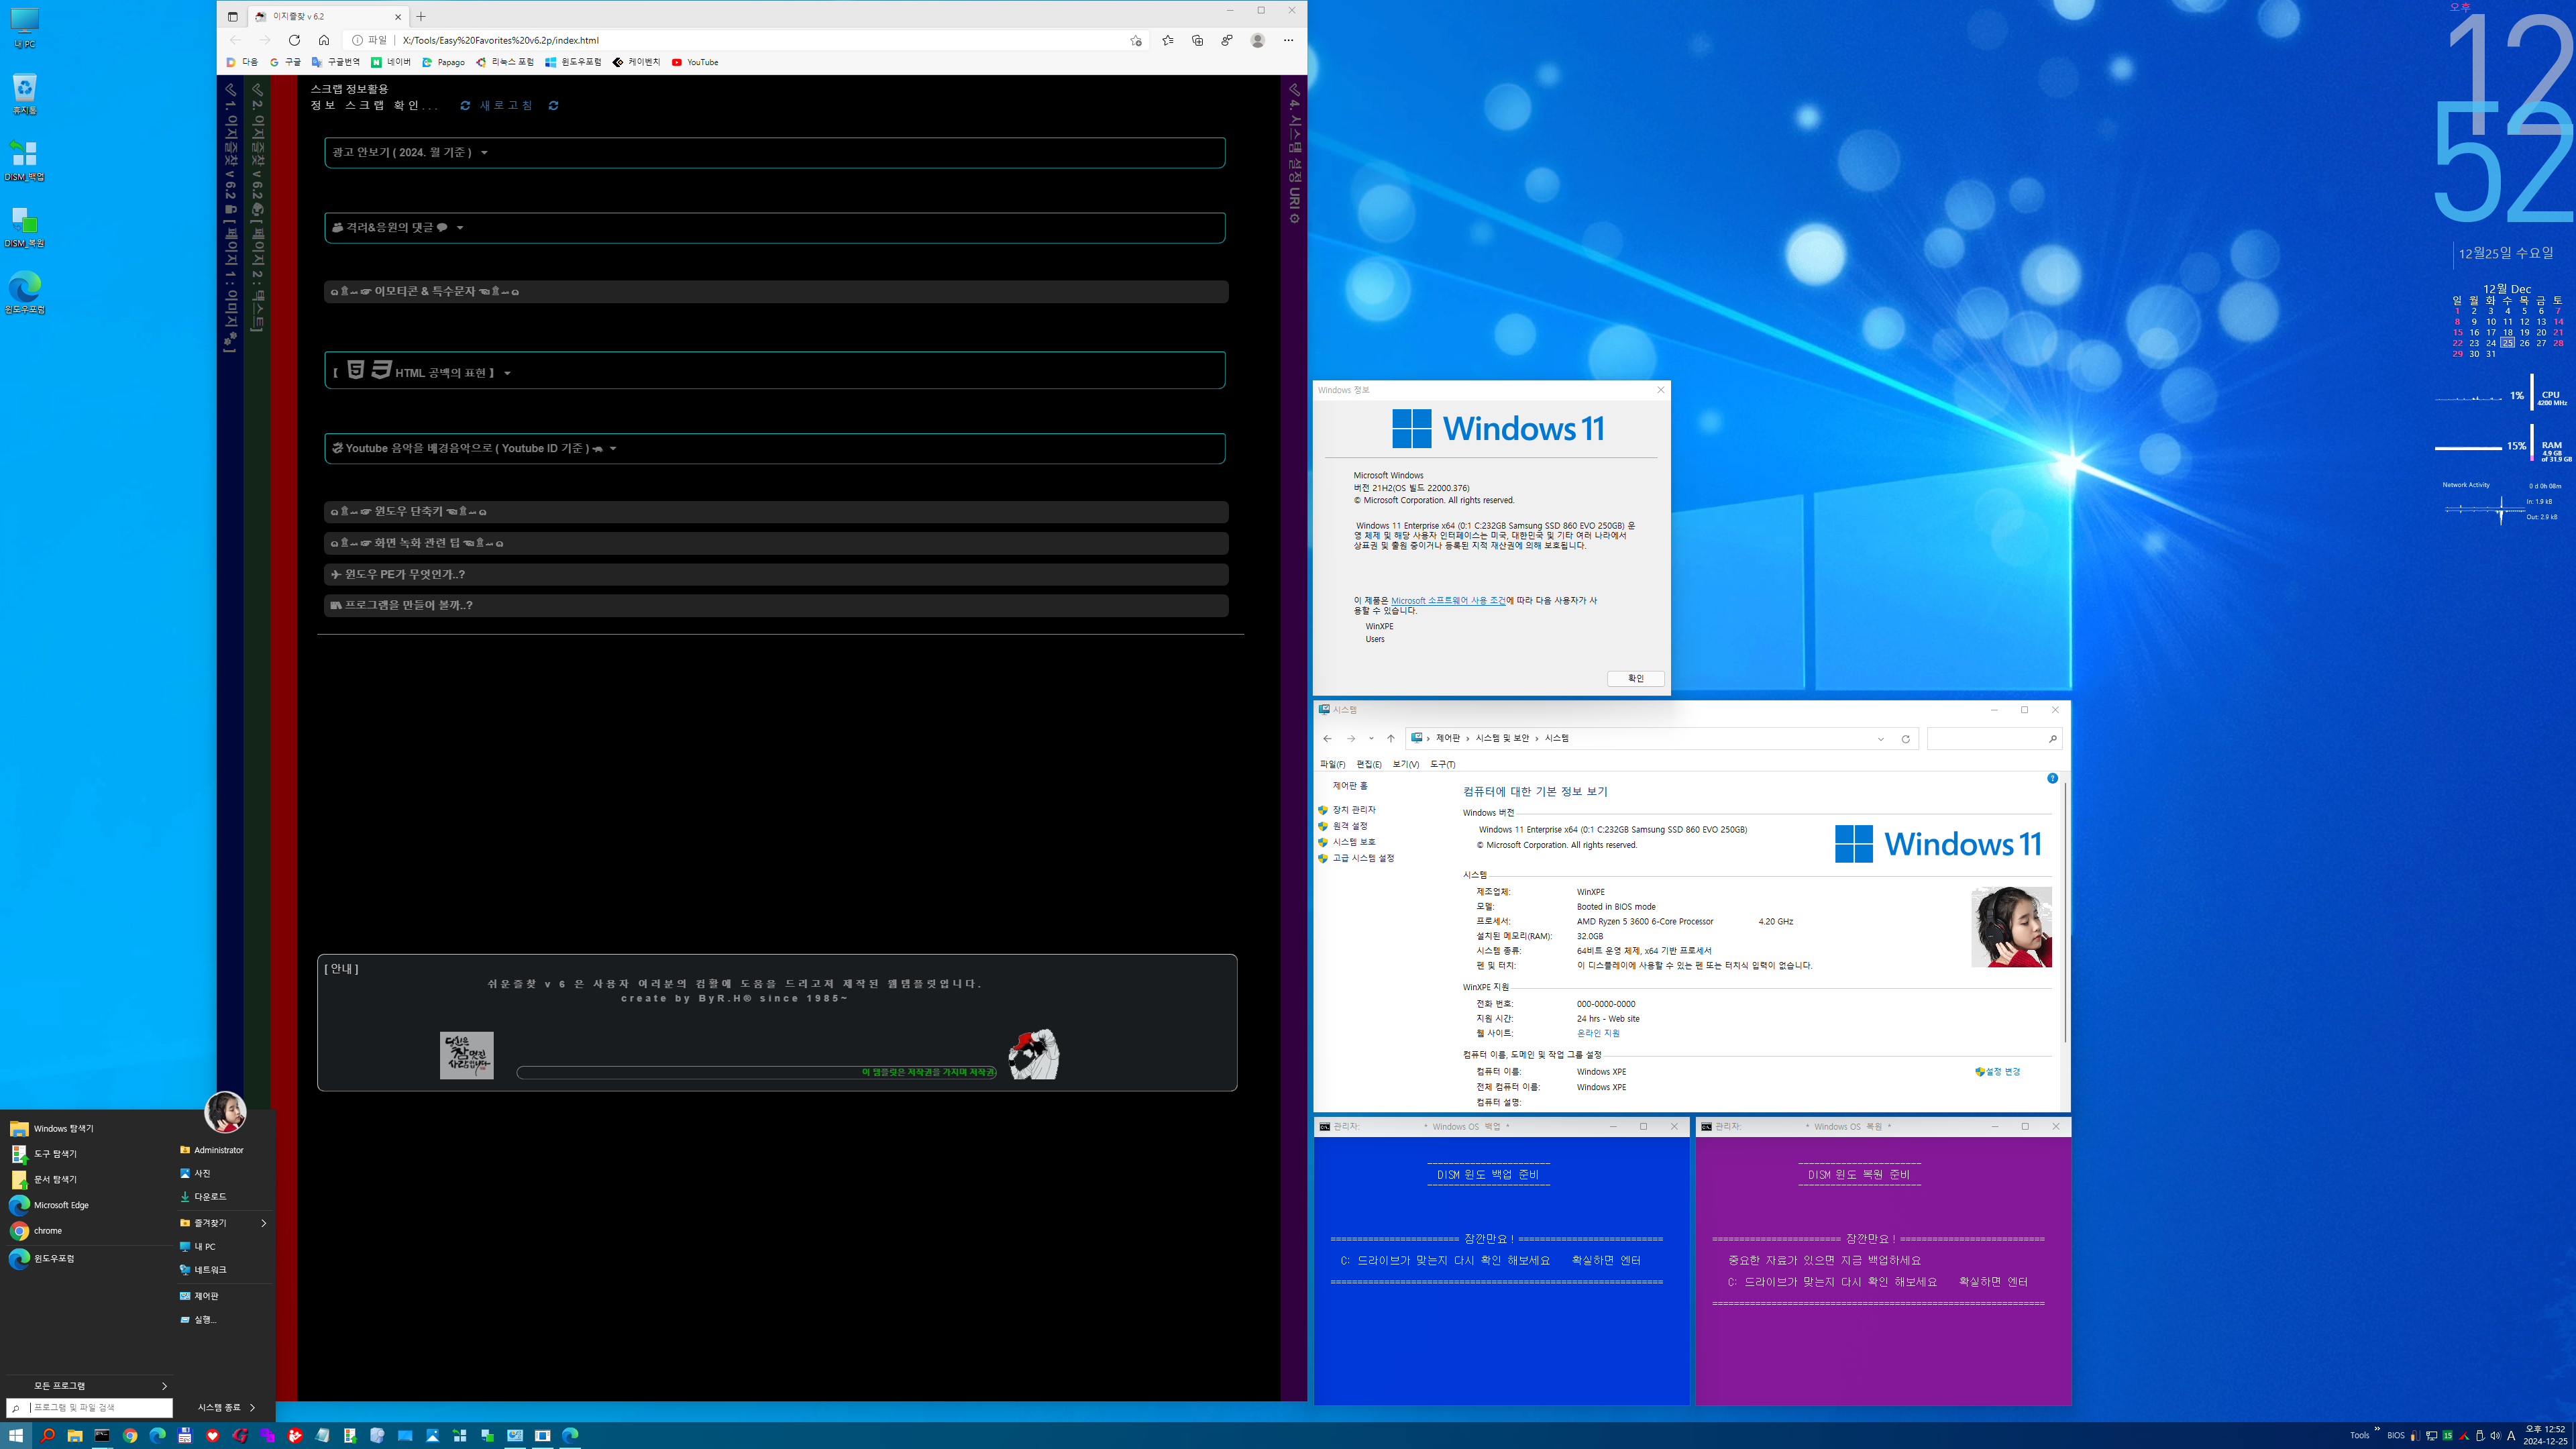Click the System window help icon

pos(2052,778)
